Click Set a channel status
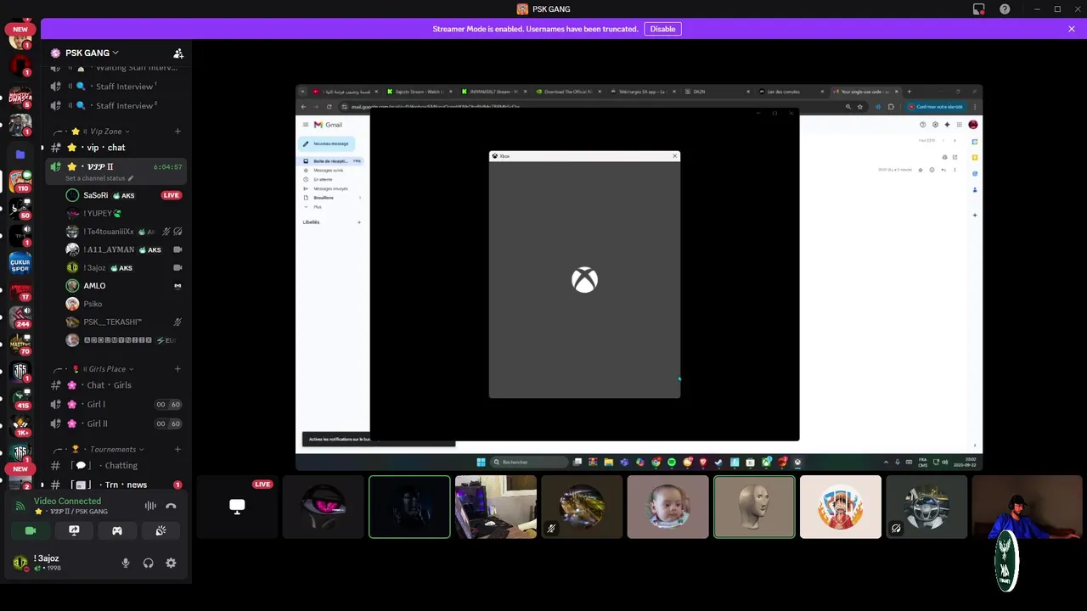 (99, 178)
